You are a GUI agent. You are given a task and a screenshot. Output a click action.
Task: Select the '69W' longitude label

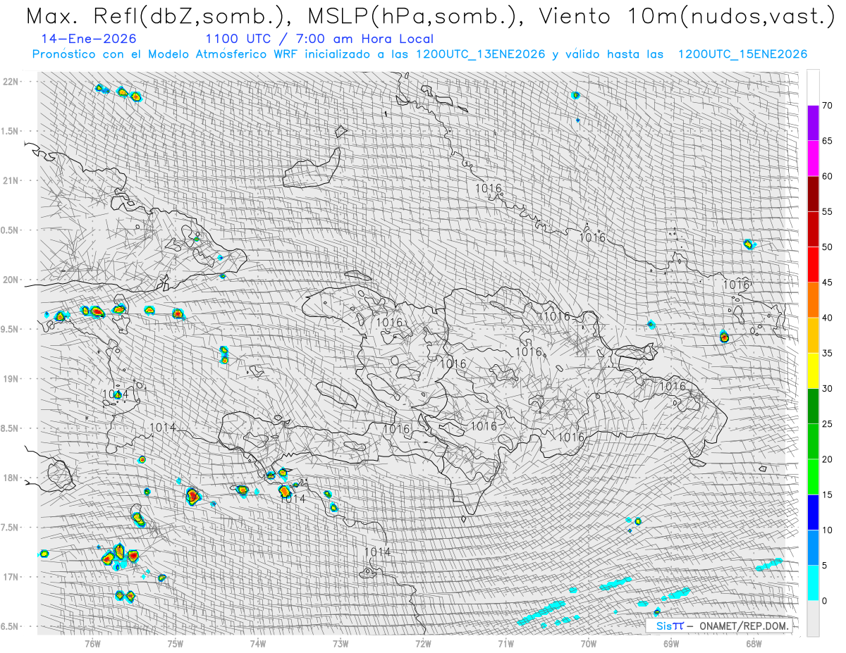pos(670,643)
